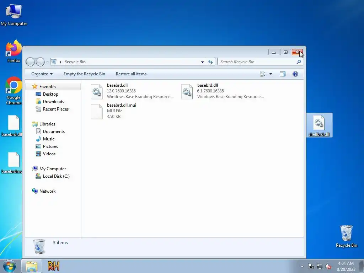Screen dimensions: 364x273
Task: Select basebrdmc file on desktop
Action: (x=12, y=163)
